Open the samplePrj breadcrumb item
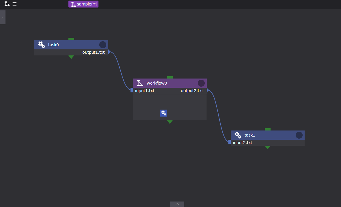 pos(86,4)
